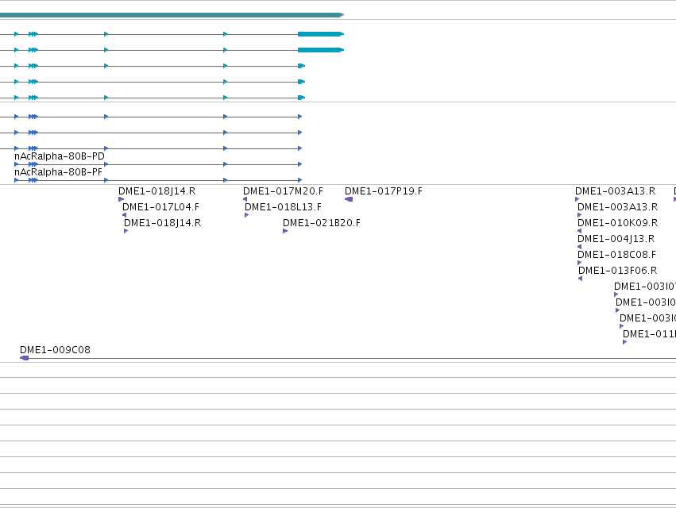The height and width of the screenshot is (508, 676).
Task: Click the arrow glyph under DME1-013F06.R
Action: point(581,279)
